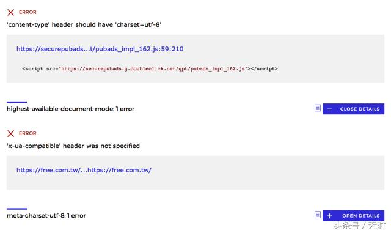Click the watermark text at bottom right
Screen dimensions: 391x233
click(x=359, y=226)
